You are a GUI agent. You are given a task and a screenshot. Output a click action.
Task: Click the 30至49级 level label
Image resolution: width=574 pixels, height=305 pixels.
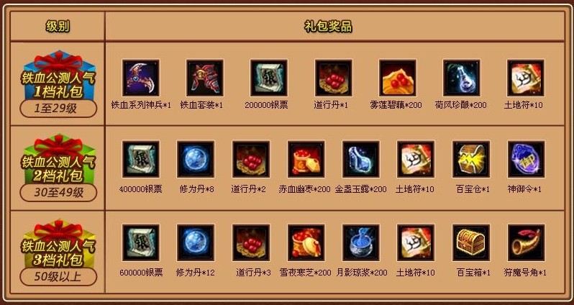tap(58, 193)
